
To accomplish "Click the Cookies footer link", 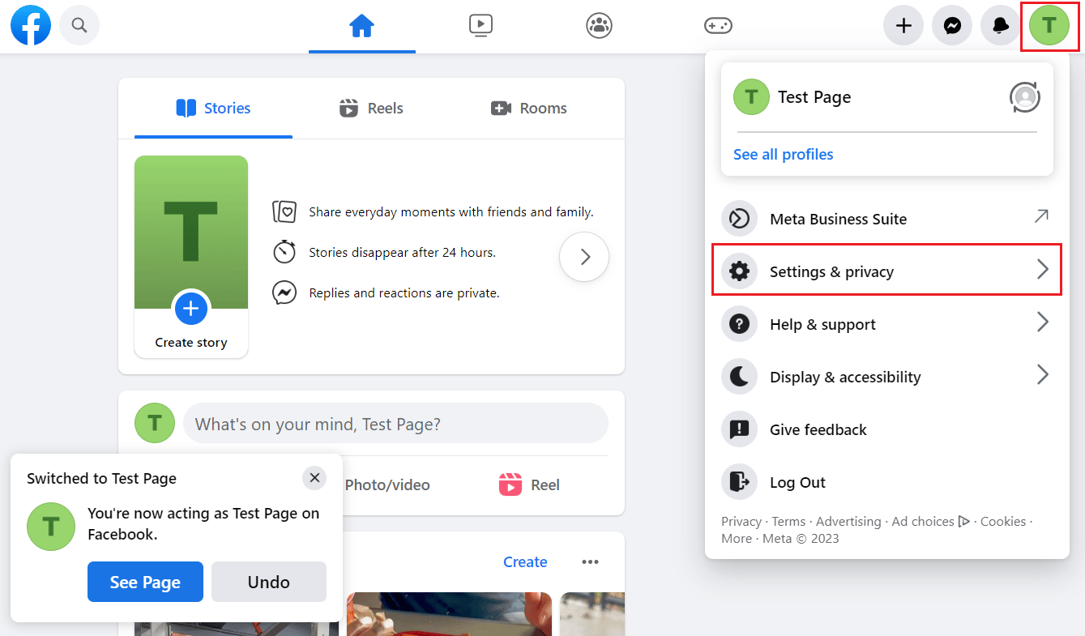I will [1003, 522].
